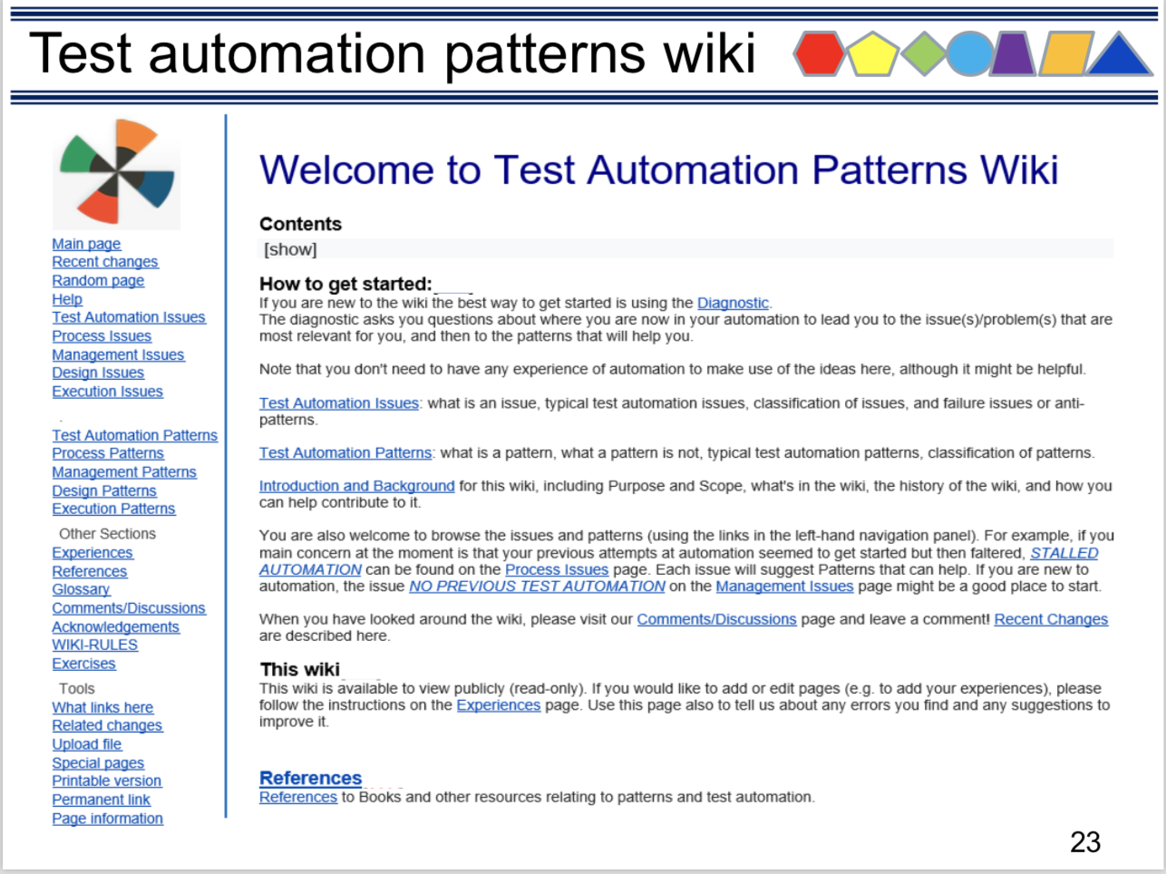Open Process Issues link in paragraph

[x=557, y=569]
